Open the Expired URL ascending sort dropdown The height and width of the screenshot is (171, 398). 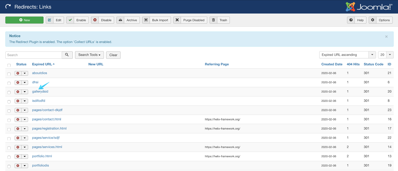point(347,55)
